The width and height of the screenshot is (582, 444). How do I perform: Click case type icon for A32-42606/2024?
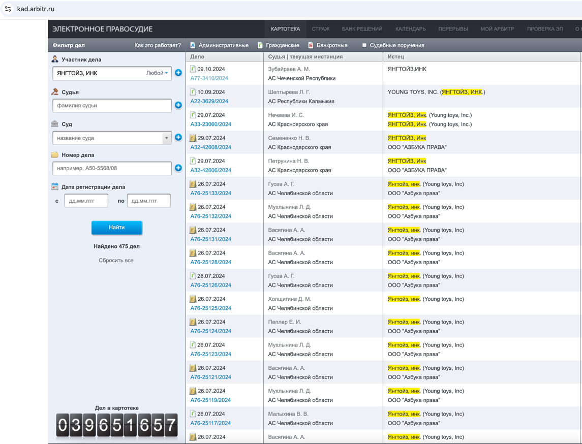(x=193, y=161)
